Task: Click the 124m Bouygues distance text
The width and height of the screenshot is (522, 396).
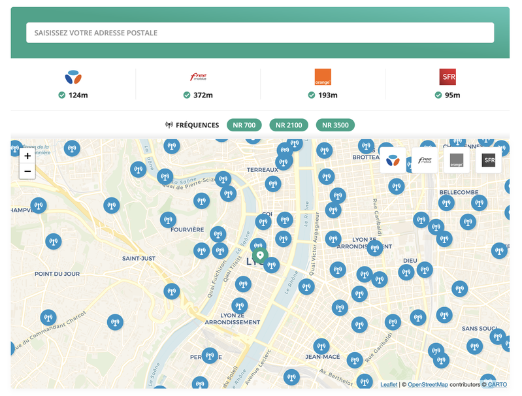Action: point(78,95)
